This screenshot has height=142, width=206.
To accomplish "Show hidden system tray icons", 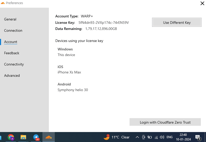I will (137, 137).
